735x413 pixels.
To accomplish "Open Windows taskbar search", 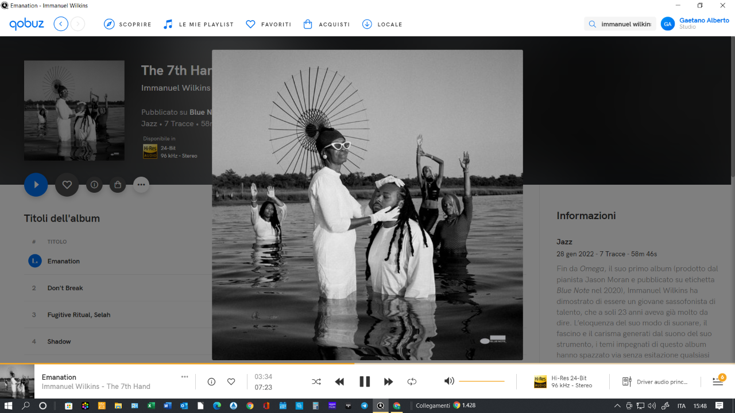I will (26, 406).
